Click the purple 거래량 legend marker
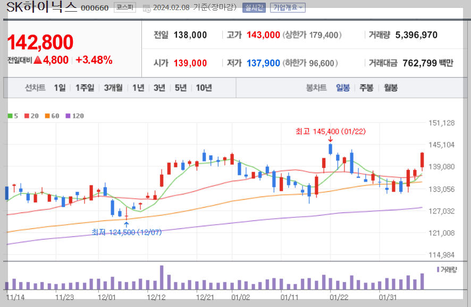The image size is (471, 307). pyautogui.click(x=438, y=269)
